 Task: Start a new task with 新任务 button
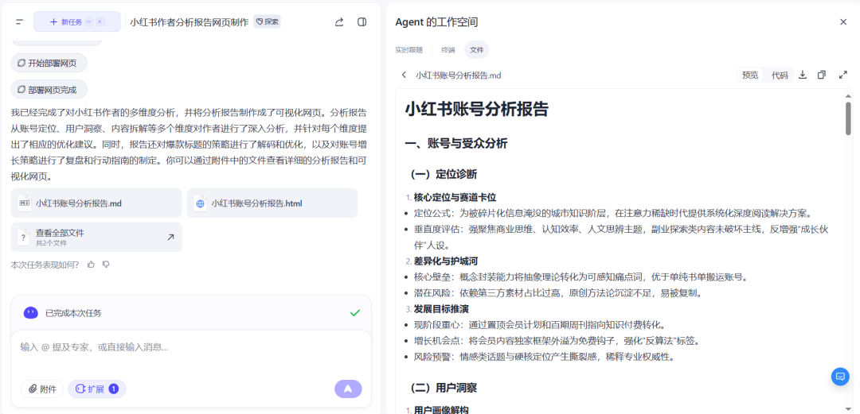point(76,22)
